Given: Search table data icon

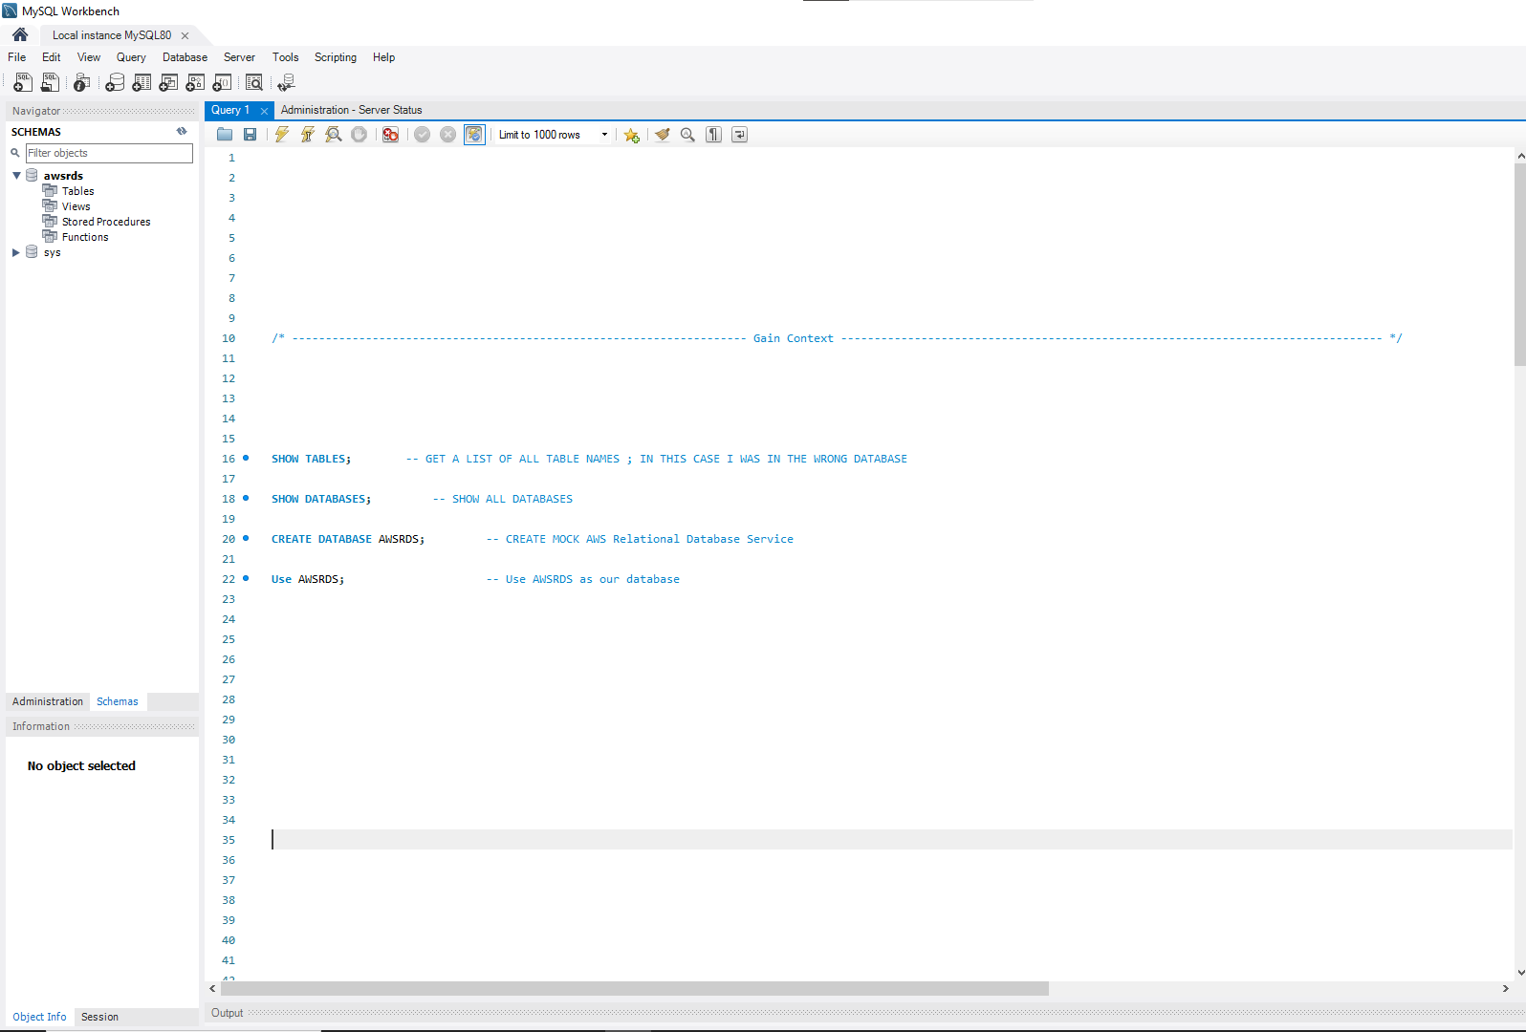Looking at the screenshot, I should (x=254, y=83).
